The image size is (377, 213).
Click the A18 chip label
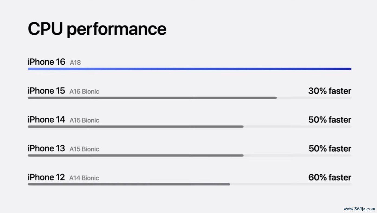point(75,63)
